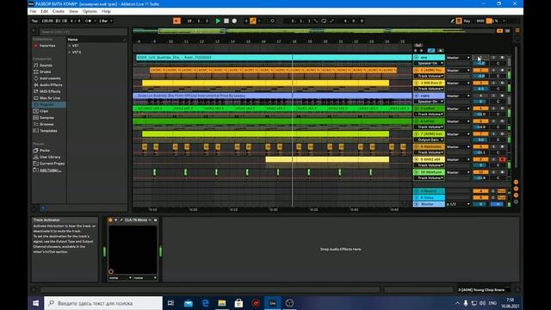
Task: Open the Options menu
Action: click(90, 11)
